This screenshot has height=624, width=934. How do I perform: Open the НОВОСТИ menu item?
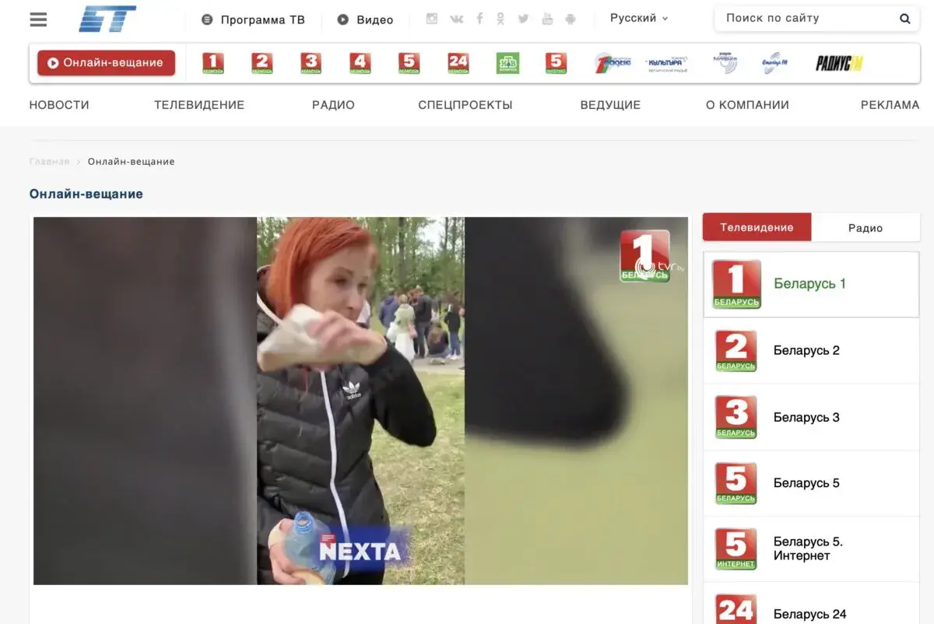tap(59, 105)
